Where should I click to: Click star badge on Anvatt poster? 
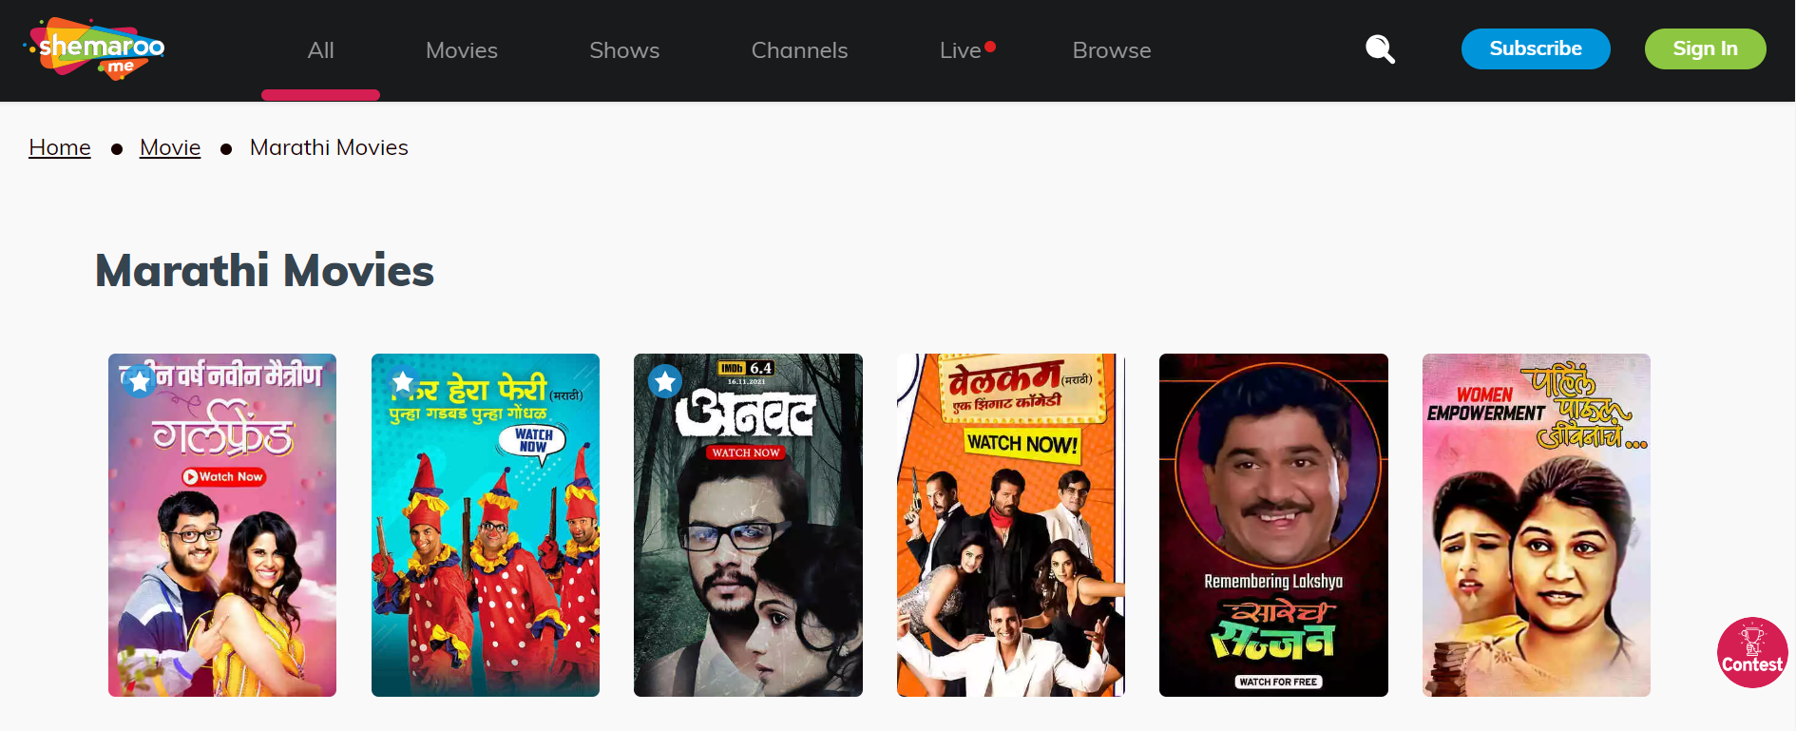[x=665, y=382]
